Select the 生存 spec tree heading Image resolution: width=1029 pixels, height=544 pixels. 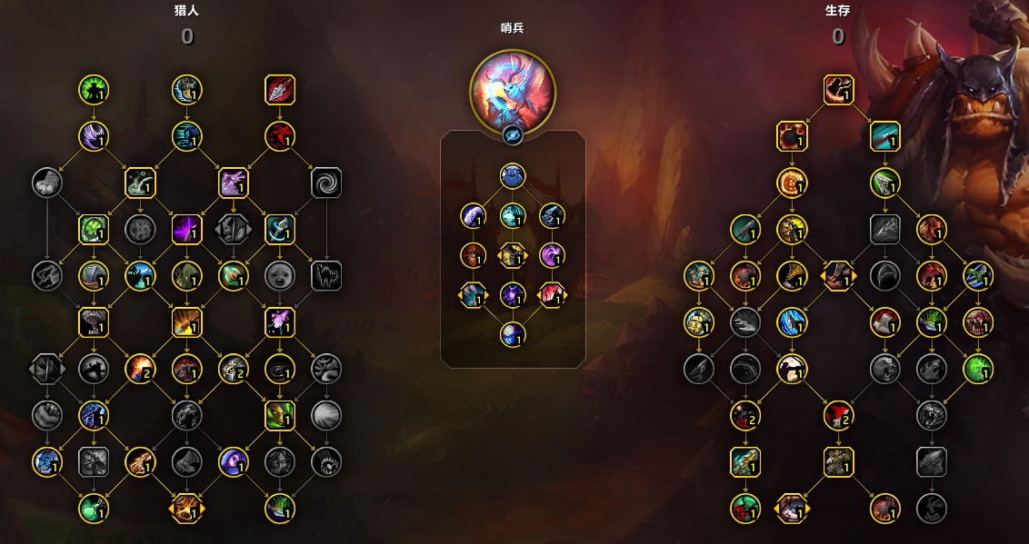838,11
